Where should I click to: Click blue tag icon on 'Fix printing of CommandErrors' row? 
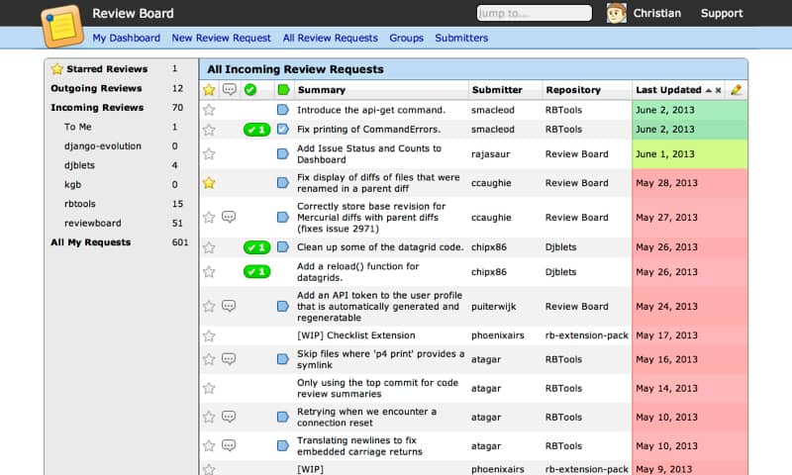[283, 130]
